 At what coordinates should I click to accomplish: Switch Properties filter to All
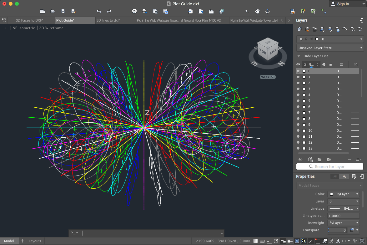click(x=335, y=176)
